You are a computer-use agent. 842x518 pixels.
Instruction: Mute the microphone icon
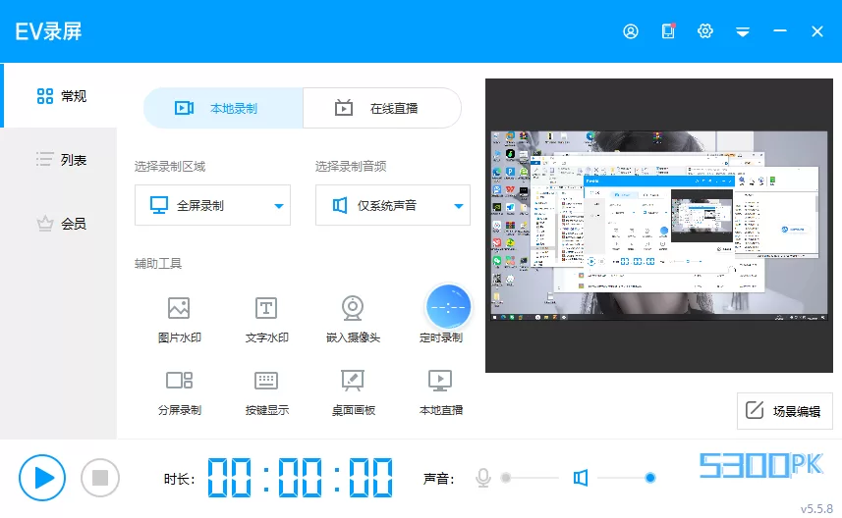pos(483,478)
